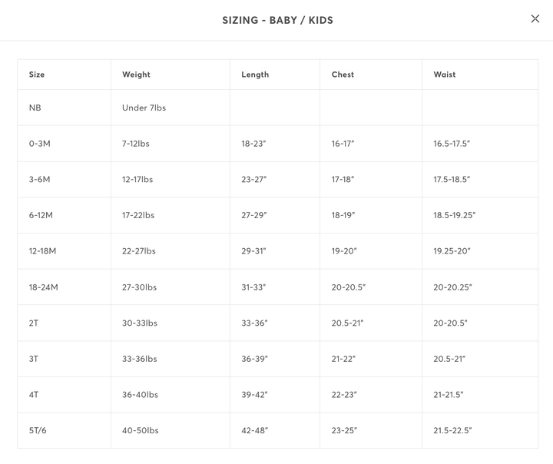Select the NB size row label
The height and width of the screenshot is (464, 553).
(35, 108)
